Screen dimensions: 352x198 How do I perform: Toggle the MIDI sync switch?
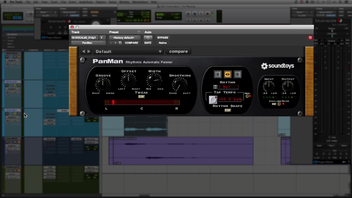click(x=247, y=96)
